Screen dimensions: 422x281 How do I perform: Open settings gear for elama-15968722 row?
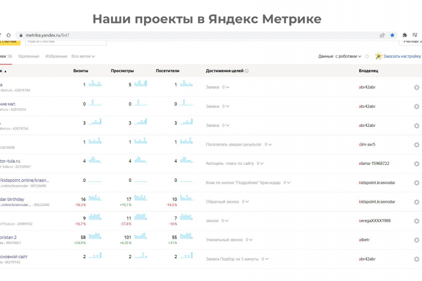pyautogui.click(x=417, y=164)
